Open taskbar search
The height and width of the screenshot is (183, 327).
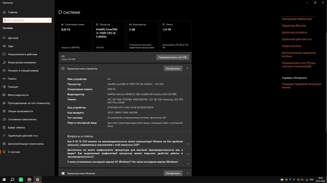[x=12, y=180]
